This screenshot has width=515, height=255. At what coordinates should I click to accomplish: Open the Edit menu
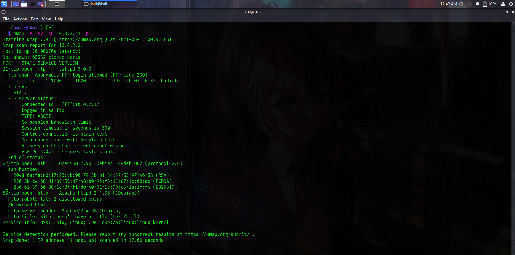point(34,19)
